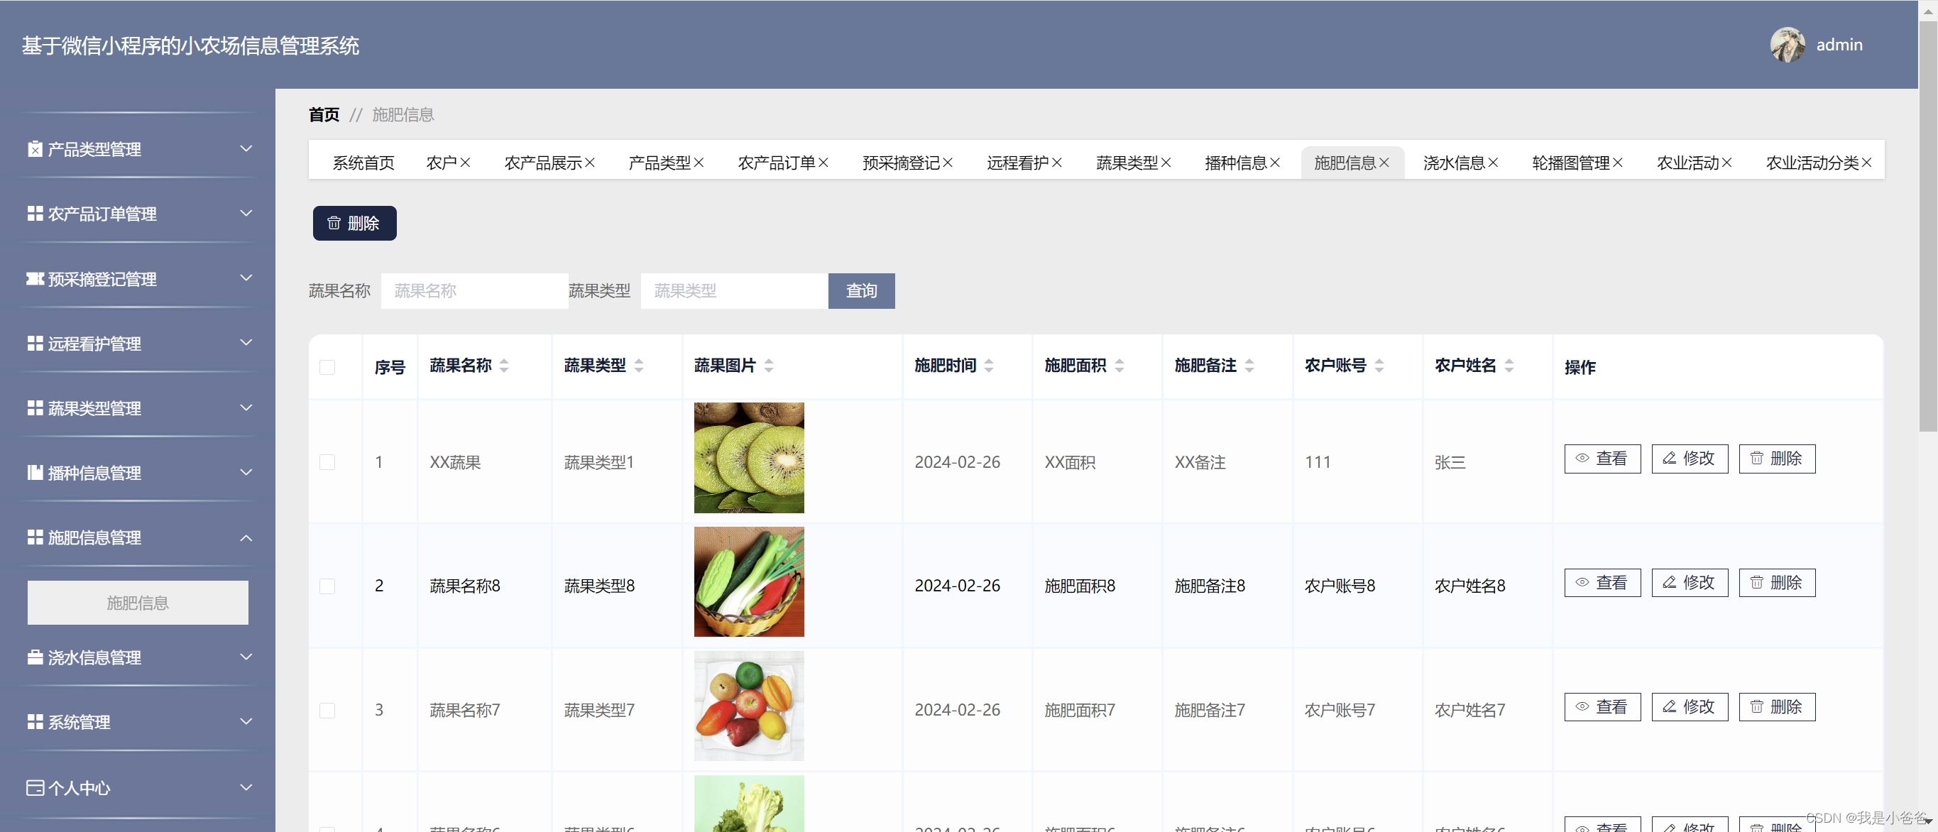Screen dimensions: 1938x832
Task: Click the admin avatar picture
Action: click(1787, 45)
